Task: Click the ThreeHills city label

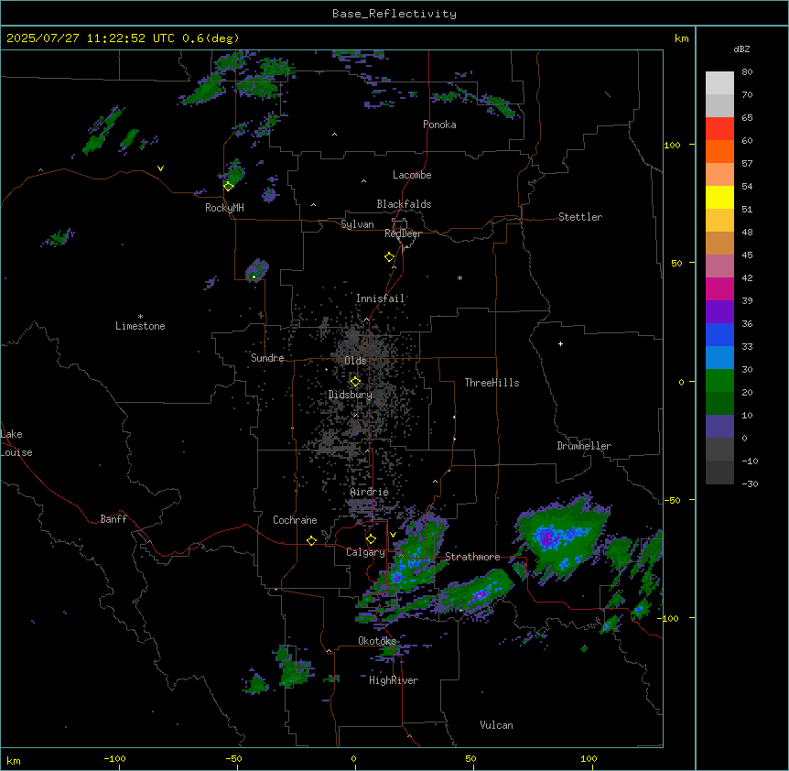Action: 492,383
